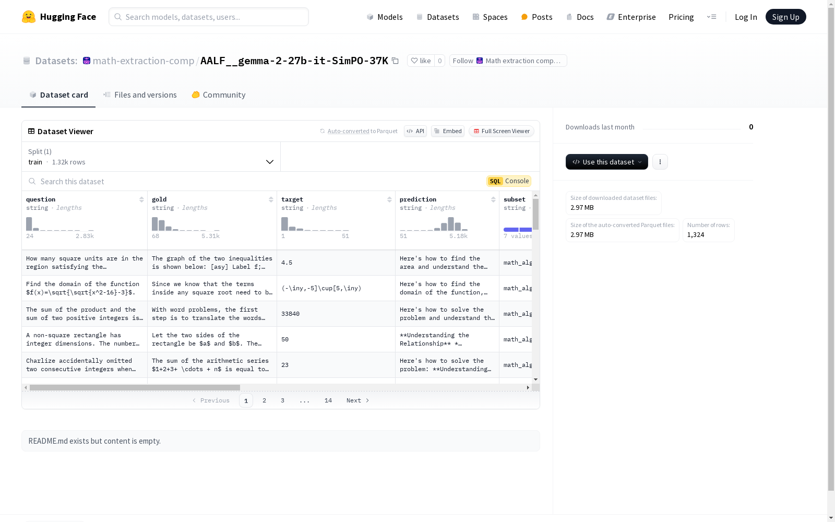Image resolution: width=835 pixels, height=522 pixels.
Task: Click the Datasets breadcrumb icon
Action: point(27,61)
